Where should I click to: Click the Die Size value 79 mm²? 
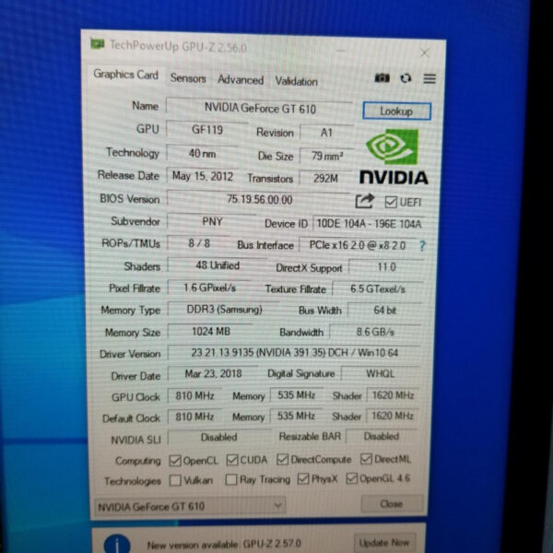tap(326, 156)
